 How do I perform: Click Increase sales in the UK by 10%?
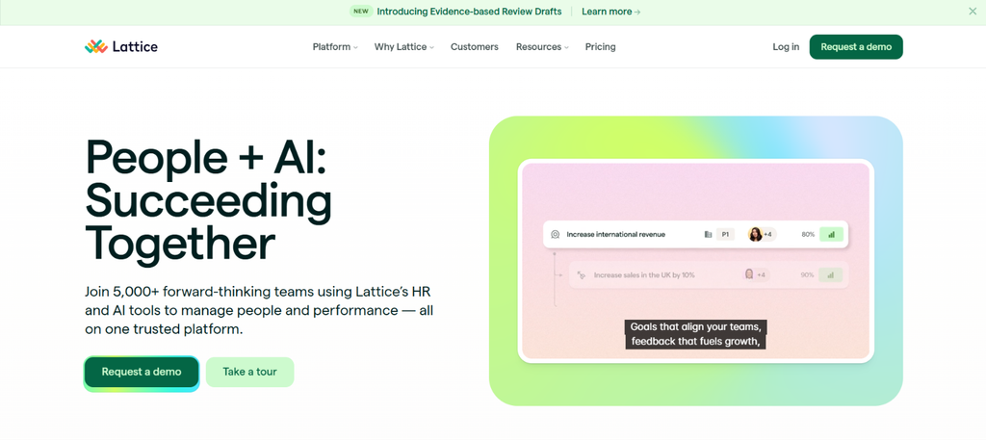[644, 275]
